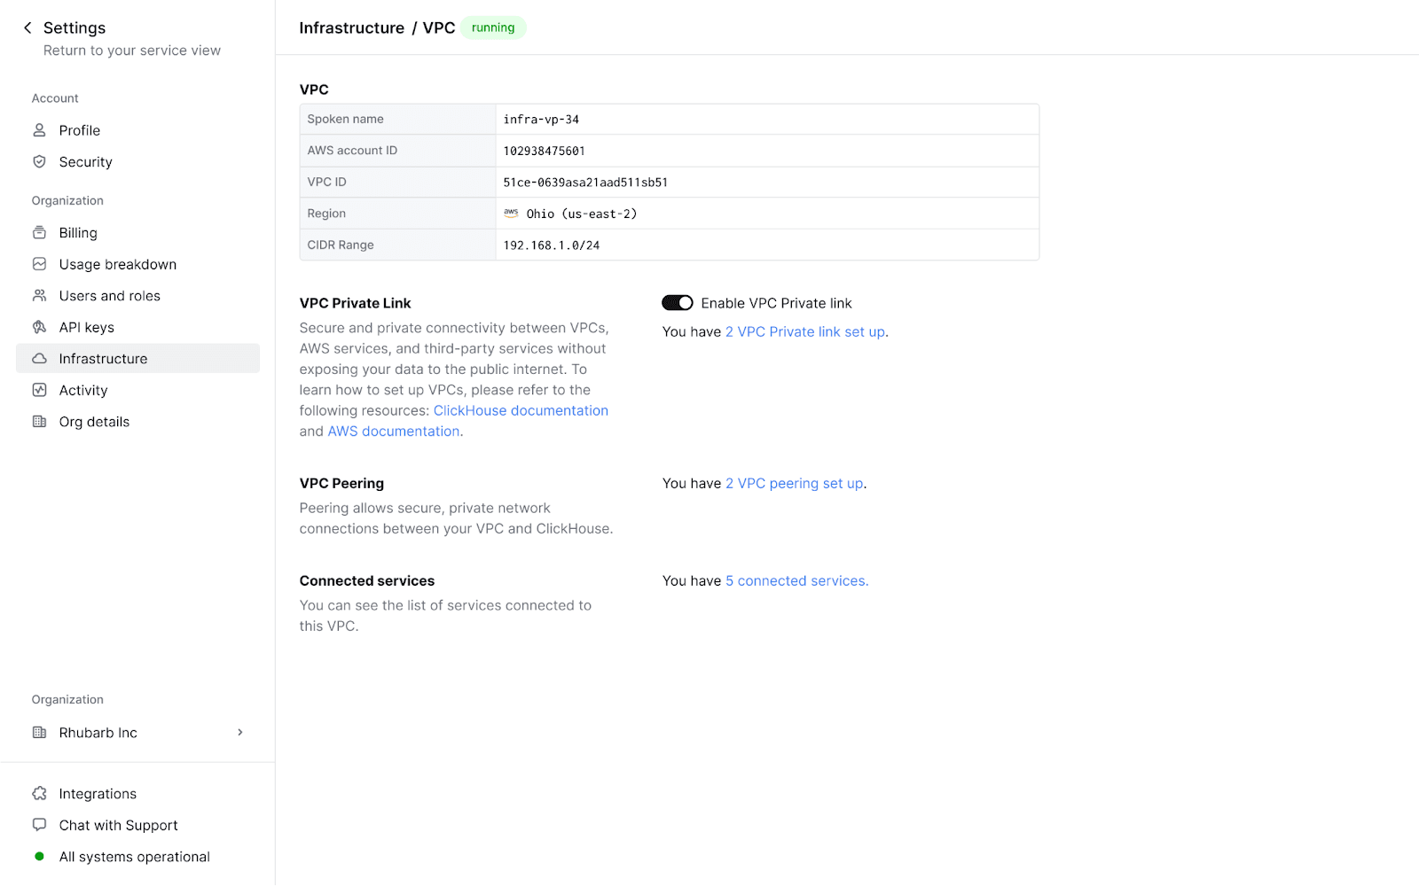The width and height of the screenshot is (1419, 887).
Task: Open the AWS documentation link
Action: coord(394,432)
